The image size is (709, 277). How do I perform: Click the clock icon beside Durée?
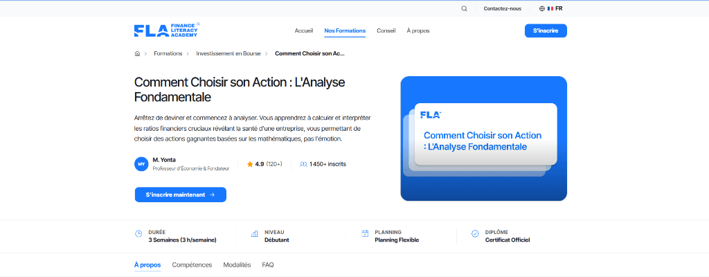(x=138, y=234)
